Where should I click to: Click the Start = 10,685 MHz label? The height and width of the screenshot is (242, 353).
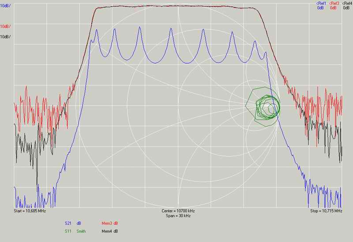tap(30, 211)
